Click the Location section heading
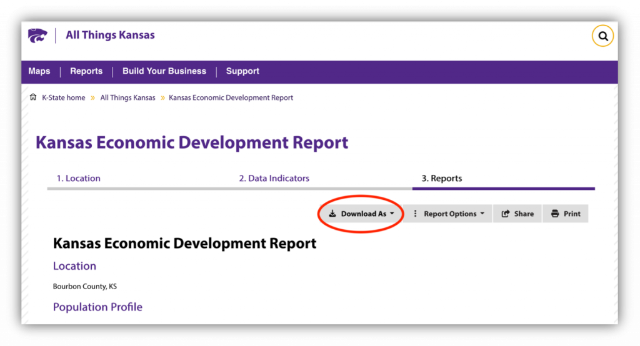 (x=75, y=266)
